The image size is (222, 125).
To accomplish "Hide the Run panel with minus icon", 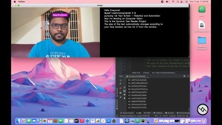I will coord(188,76).
